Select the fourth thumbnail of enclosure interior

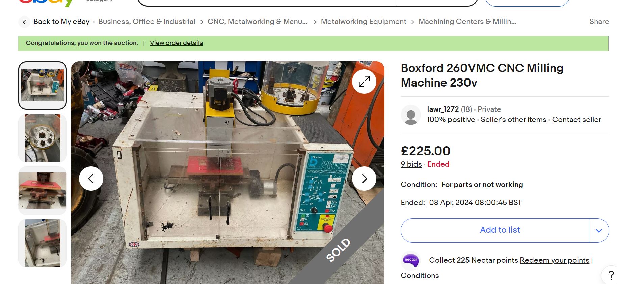[43, 243]
